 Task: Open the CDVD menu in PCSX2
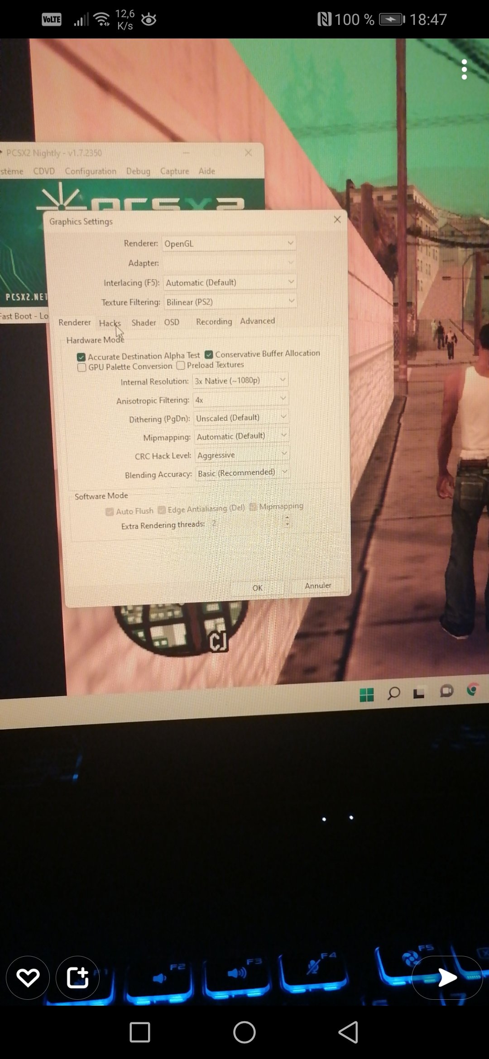click(44, 171)
